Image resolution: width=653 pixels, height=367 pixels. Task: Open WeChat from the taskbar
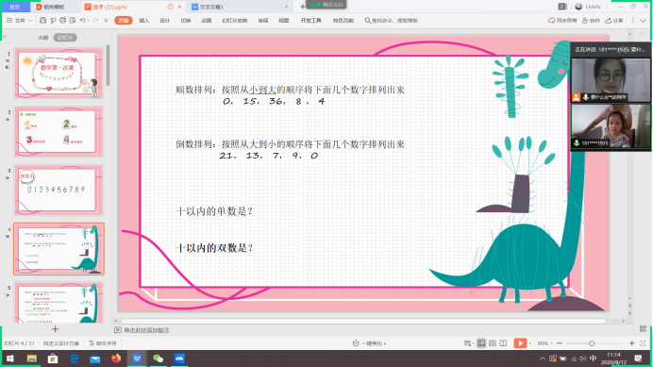(x=158, y=359)
